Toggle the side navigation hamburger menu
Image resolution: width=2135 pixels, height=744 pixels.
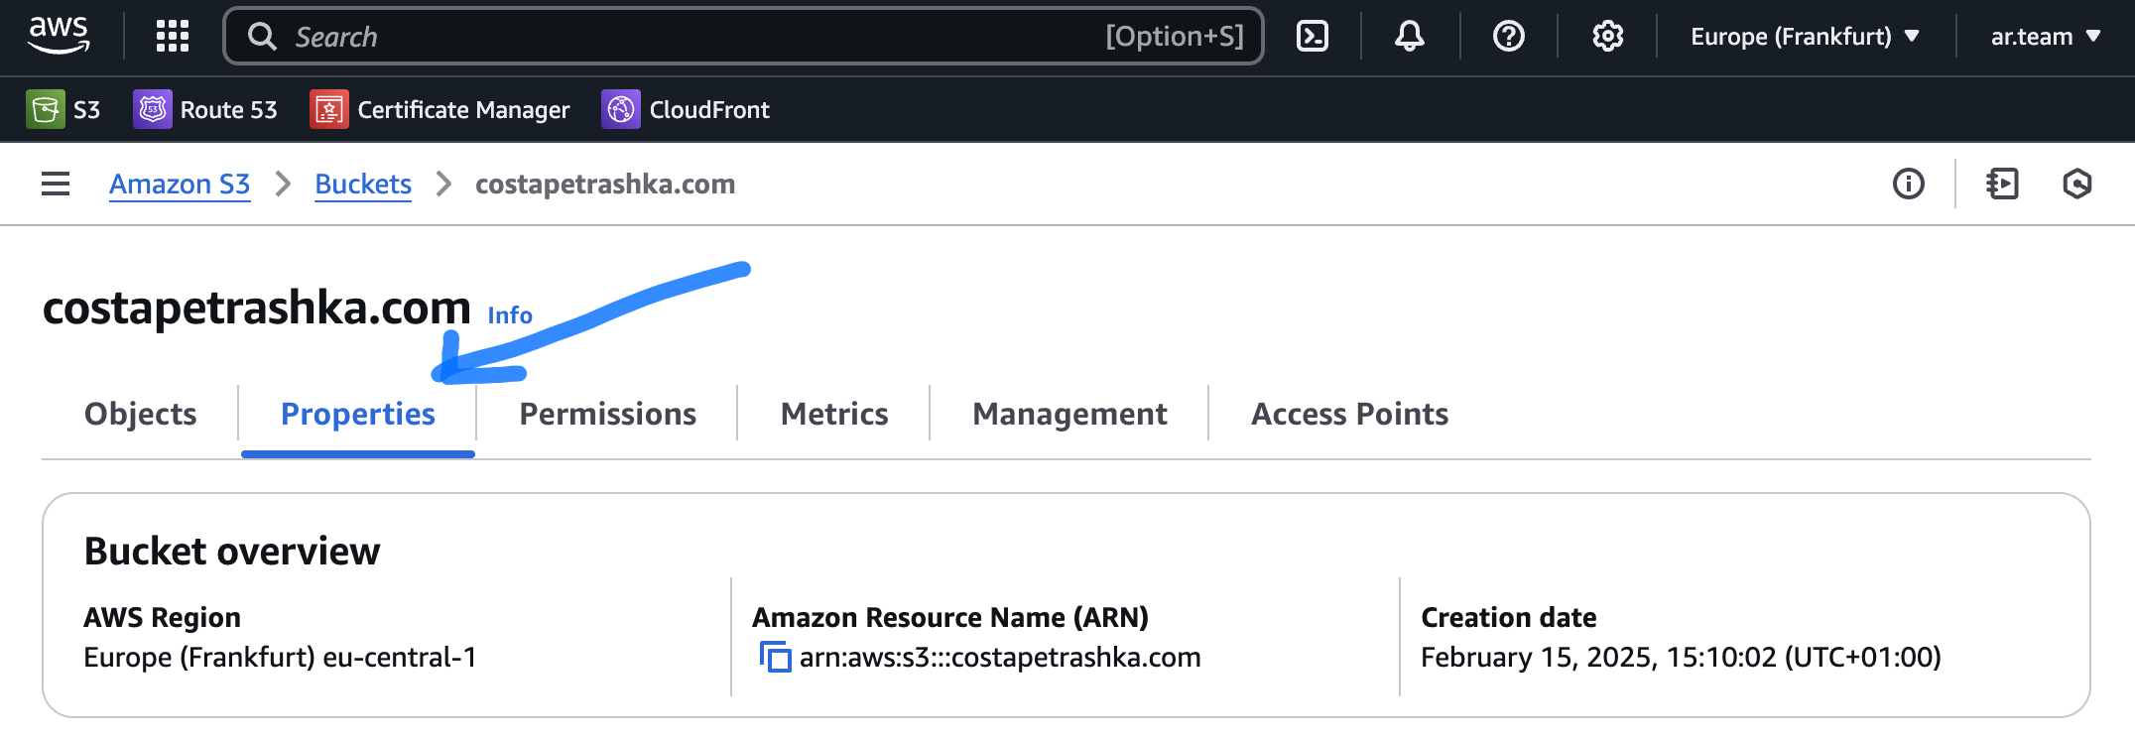56,184
